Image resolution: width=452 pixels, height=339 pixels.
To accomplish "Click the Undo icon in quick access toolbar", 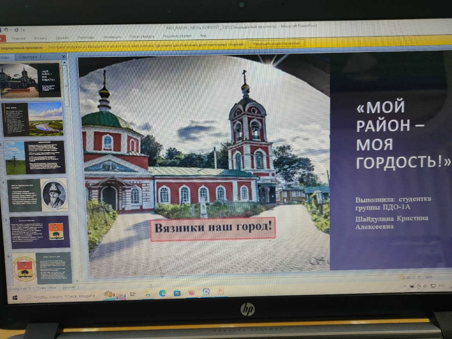I will click(5, 30).
